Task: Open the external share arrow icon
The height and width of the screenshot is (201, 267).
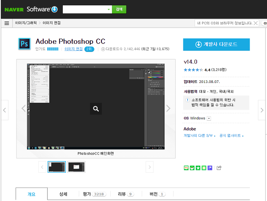Action: pos(219,168)
